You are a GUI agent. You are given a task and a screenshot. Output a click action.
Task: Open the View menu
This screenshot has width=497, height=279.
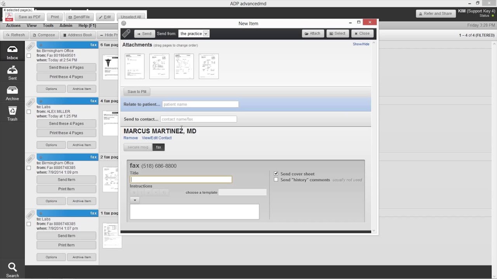[32, 26]
